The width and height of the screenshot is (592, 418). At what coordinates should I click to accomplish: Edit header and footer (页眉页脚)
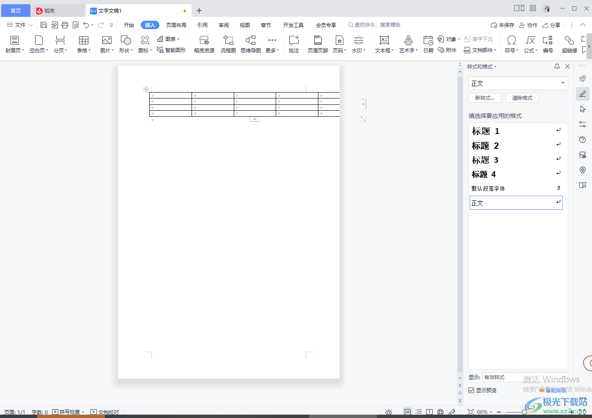click(x=318, y=44)
